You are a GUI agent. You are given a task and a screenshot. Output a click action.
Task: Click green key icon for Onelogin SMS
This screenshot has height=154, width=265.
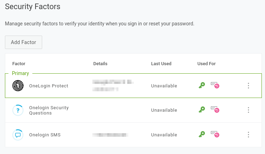click(x=202, y=134)
